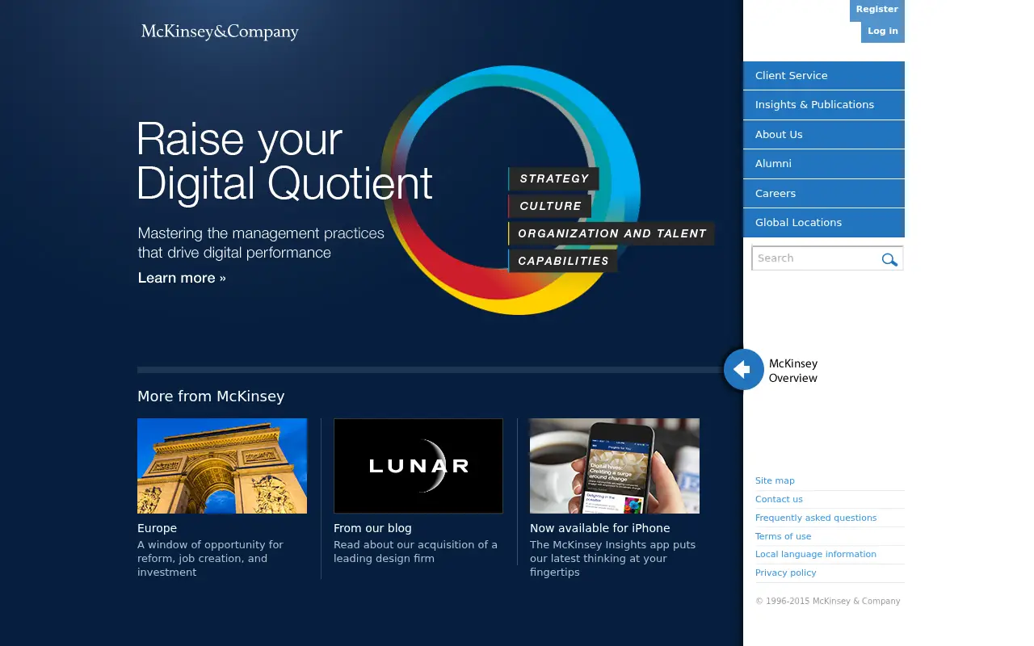This screenshot has height=646, width=1034.
Task: Click the magnifying glass search icon
Action: tap(889, 259)
